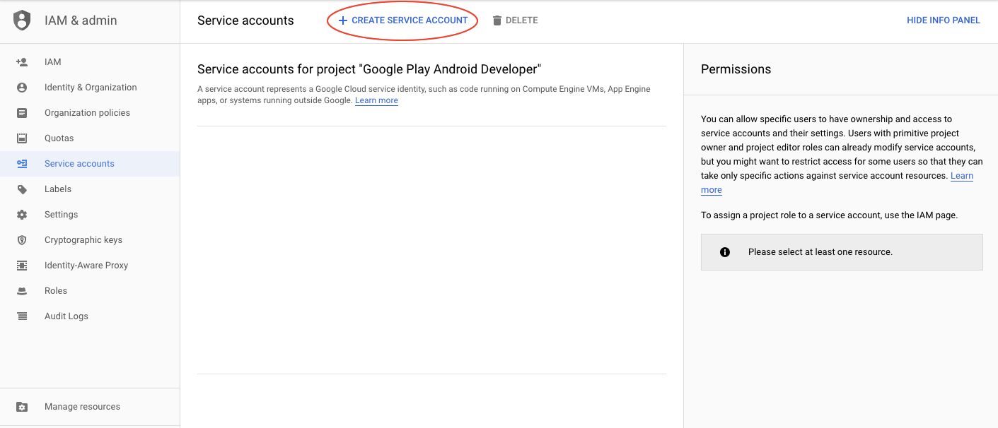998x428 pixels.
Task: Click the Settings gear icon
Action: pyautogui.click(x=22, y=215)
